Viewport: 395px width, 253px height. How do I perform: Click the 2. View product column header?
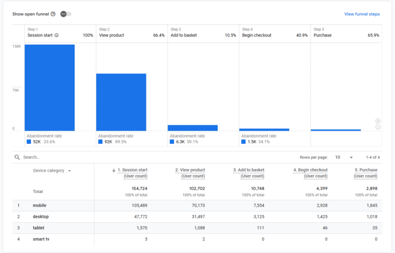(x=190, y=170)
